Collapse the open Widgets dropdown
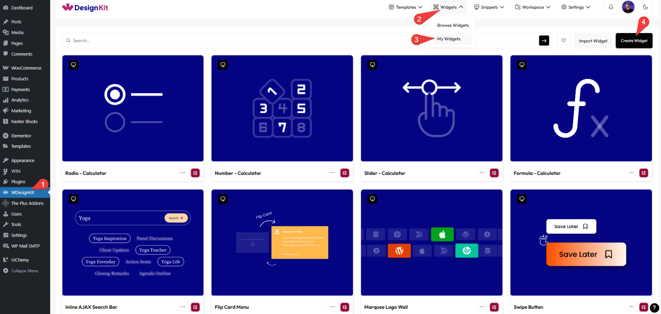Viewport: 661px width, 314px height. coord(448,7)
